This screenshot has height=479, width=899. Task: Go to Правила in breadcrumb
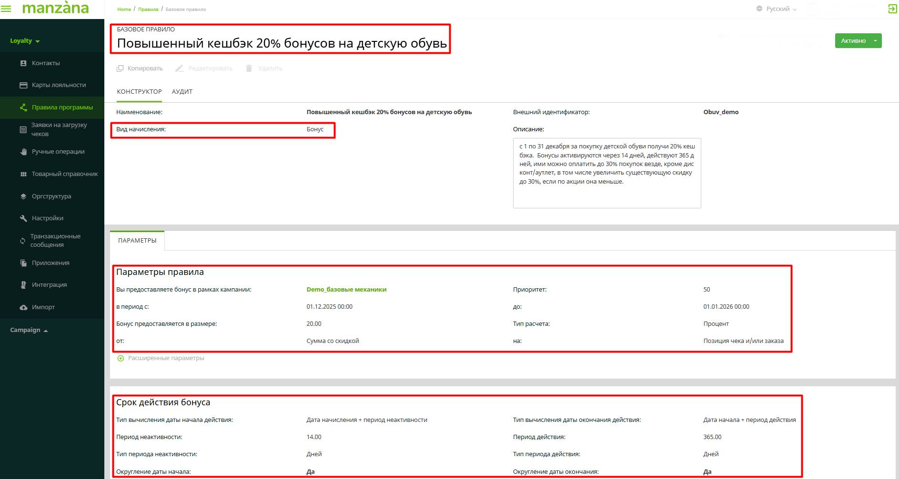(148, 10)
